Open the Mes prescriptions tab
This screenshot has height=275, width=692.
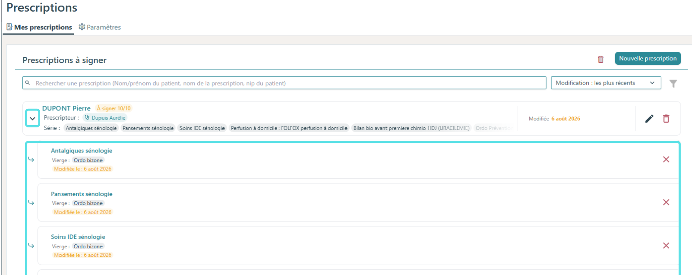pyautogui.click(x=39, y=27)
